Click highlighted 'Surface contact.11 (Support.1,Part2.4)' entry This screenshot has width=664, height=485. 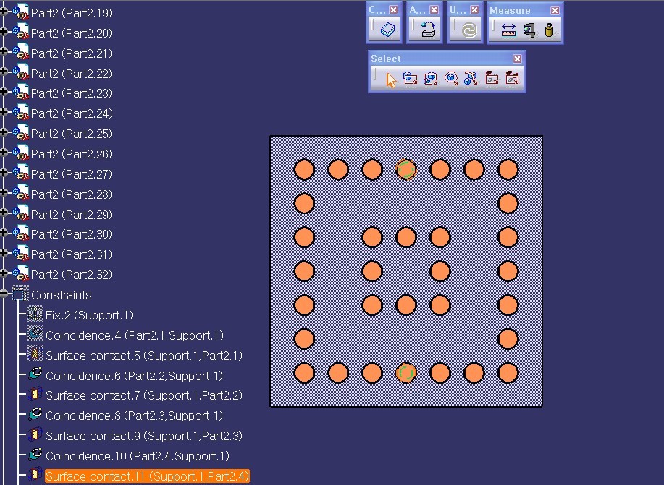tap(147, 476)
